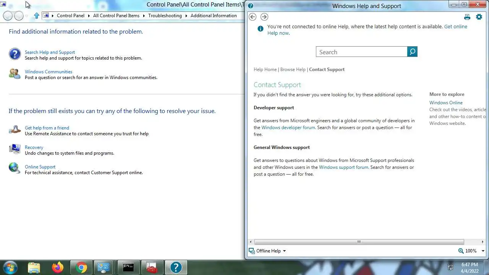The image size is (489, 275).
Task: Expand Control Panel breadcrumb arrow
Action: point(89,16)
